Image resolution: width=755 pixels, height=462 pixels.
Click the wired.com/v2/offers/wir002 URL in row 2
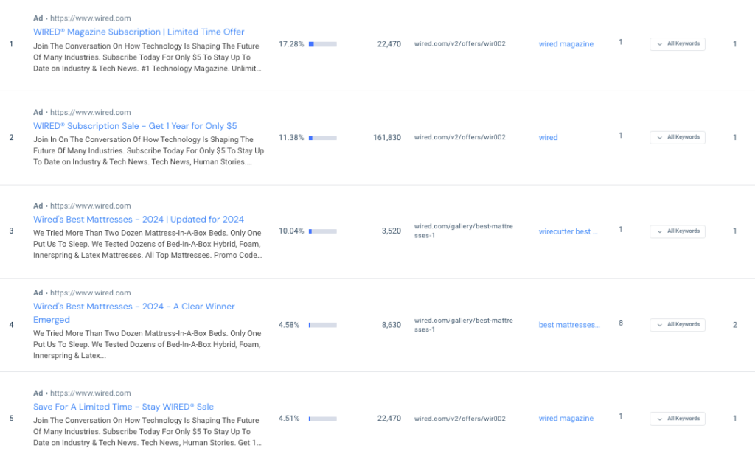(x=459, y=138)
